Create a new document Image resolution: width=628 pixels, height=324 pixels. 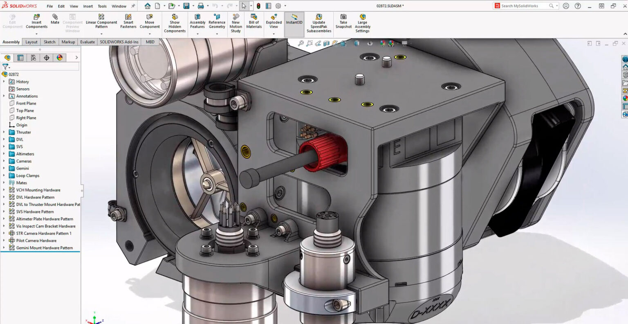(x=157, y=6)
